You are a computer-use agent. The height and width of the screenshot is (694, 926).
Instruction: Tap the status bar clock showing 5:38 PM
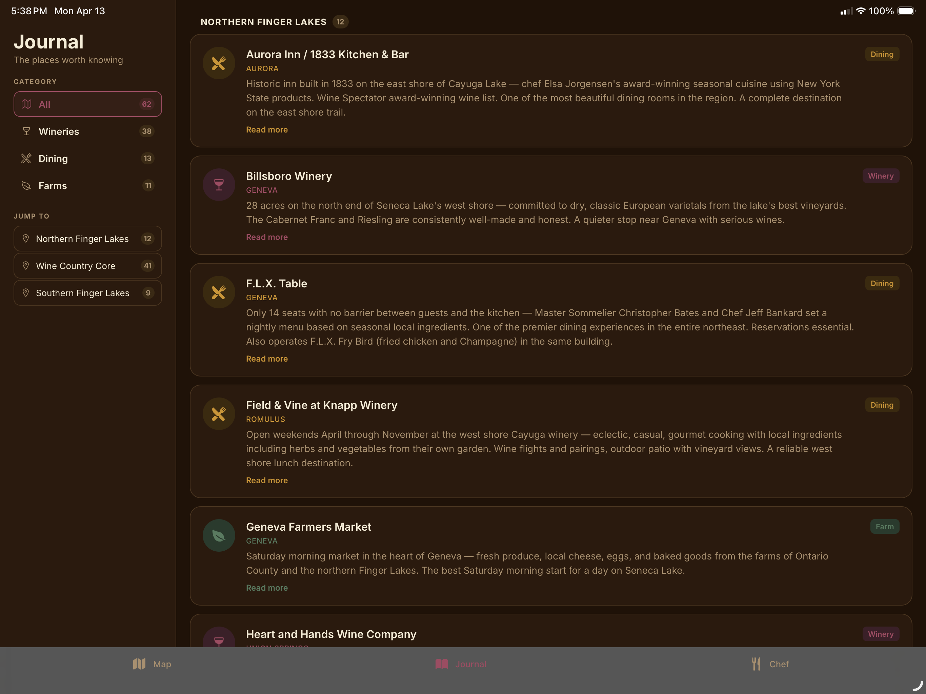point(29,11)
